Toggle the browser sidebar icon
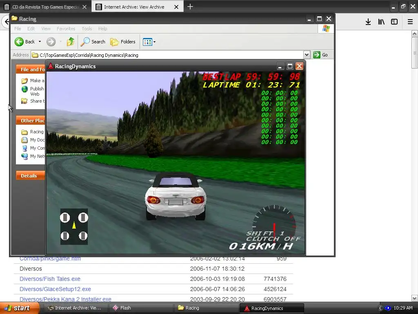418x314 pixels. (x=394, y=22)
